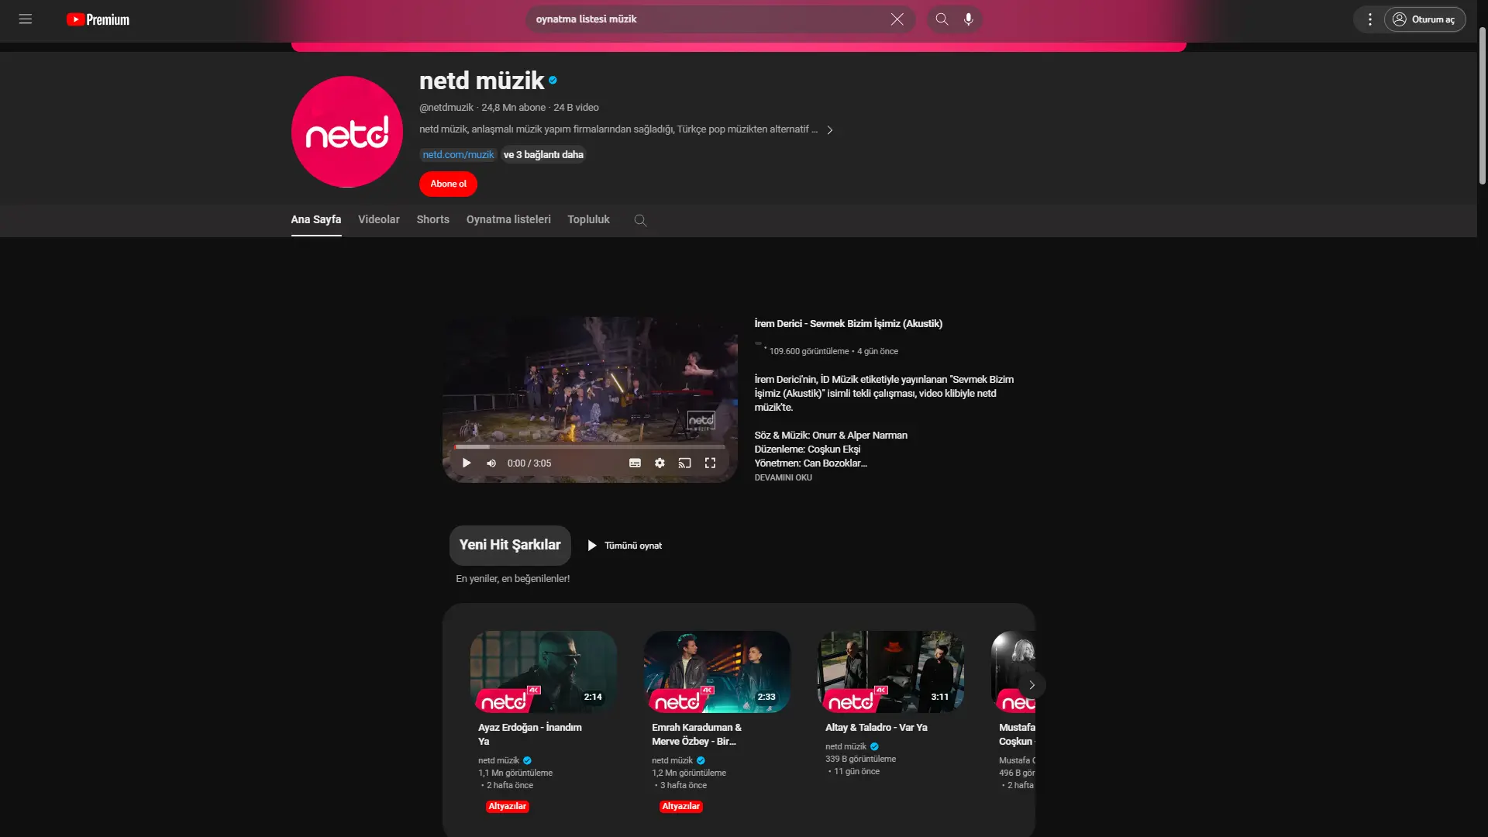Click the Emrah Karaduman & Merve Özbey title
The height and width of the screenshot is (837, 1488).
(x=697, y=735)
